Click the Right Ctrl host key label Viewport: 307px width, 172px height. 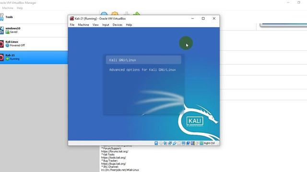pyautogui.click(x=209, y=143)
